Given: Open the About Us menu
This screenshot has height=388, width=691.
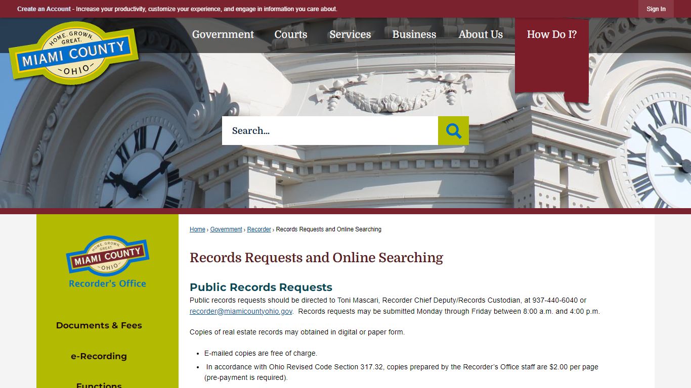Looking at the screenshot, I should 481,34.
